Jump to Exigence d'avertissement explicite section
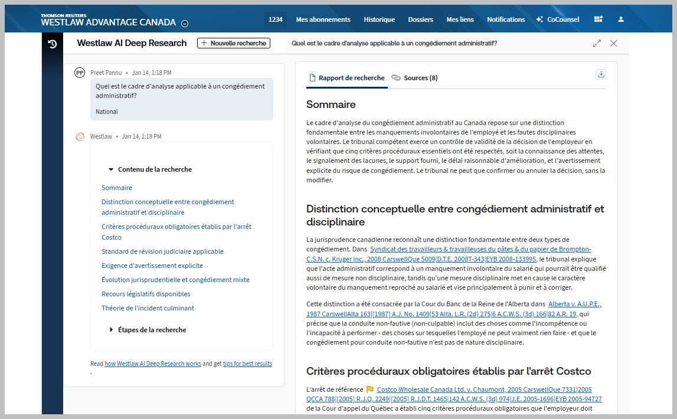The image size is (677, 419). click(x=152, y=266)
